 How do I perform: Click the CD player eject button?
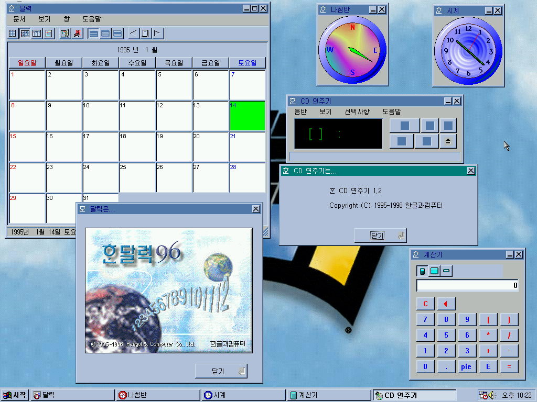click(448, 141)
